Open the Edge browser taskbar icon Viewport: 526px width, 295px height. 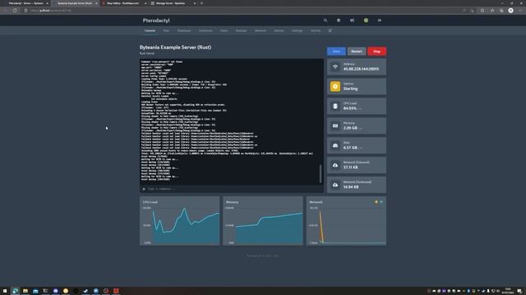point(15,291)
